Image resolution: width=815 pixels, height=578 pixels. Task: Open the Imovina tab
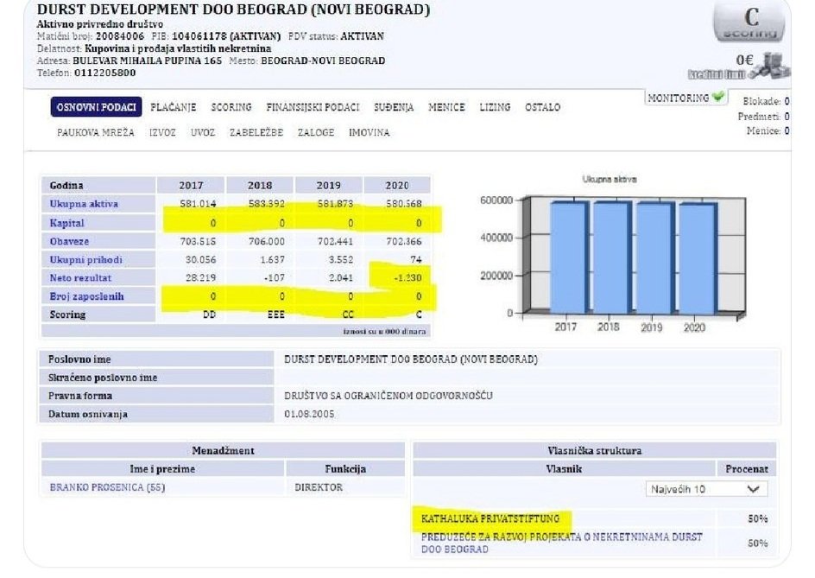click(369, 133)
